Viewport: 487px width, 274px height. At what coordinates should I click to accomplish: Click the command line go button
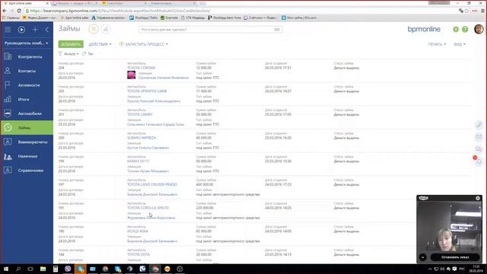277,29
